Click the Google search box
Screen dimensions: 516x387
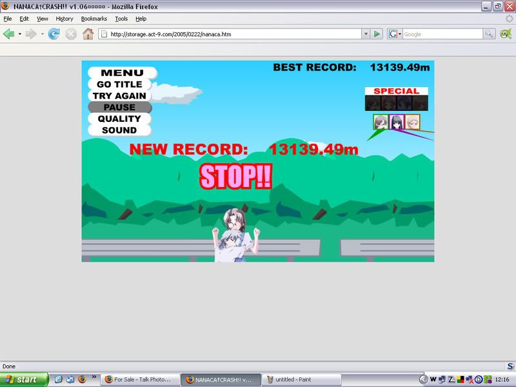[x=442, y=34]
